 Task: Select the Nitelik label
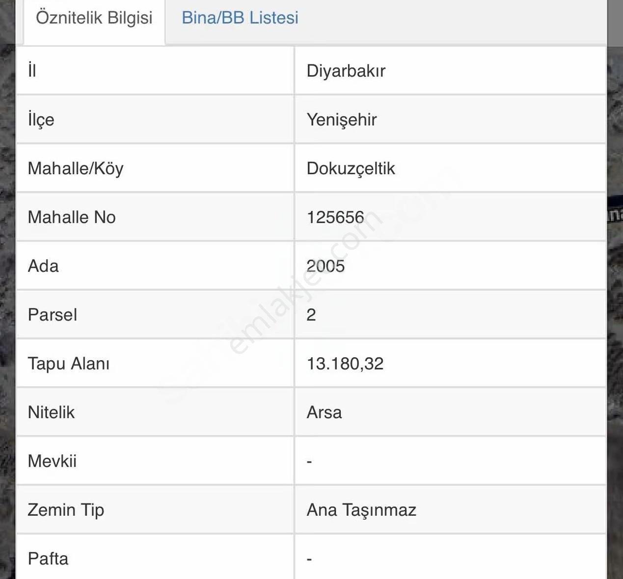point(51,412)
